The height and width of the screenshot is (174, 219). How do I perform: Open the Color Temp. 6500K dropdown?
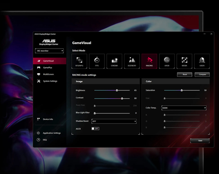(x=184, y=108)
